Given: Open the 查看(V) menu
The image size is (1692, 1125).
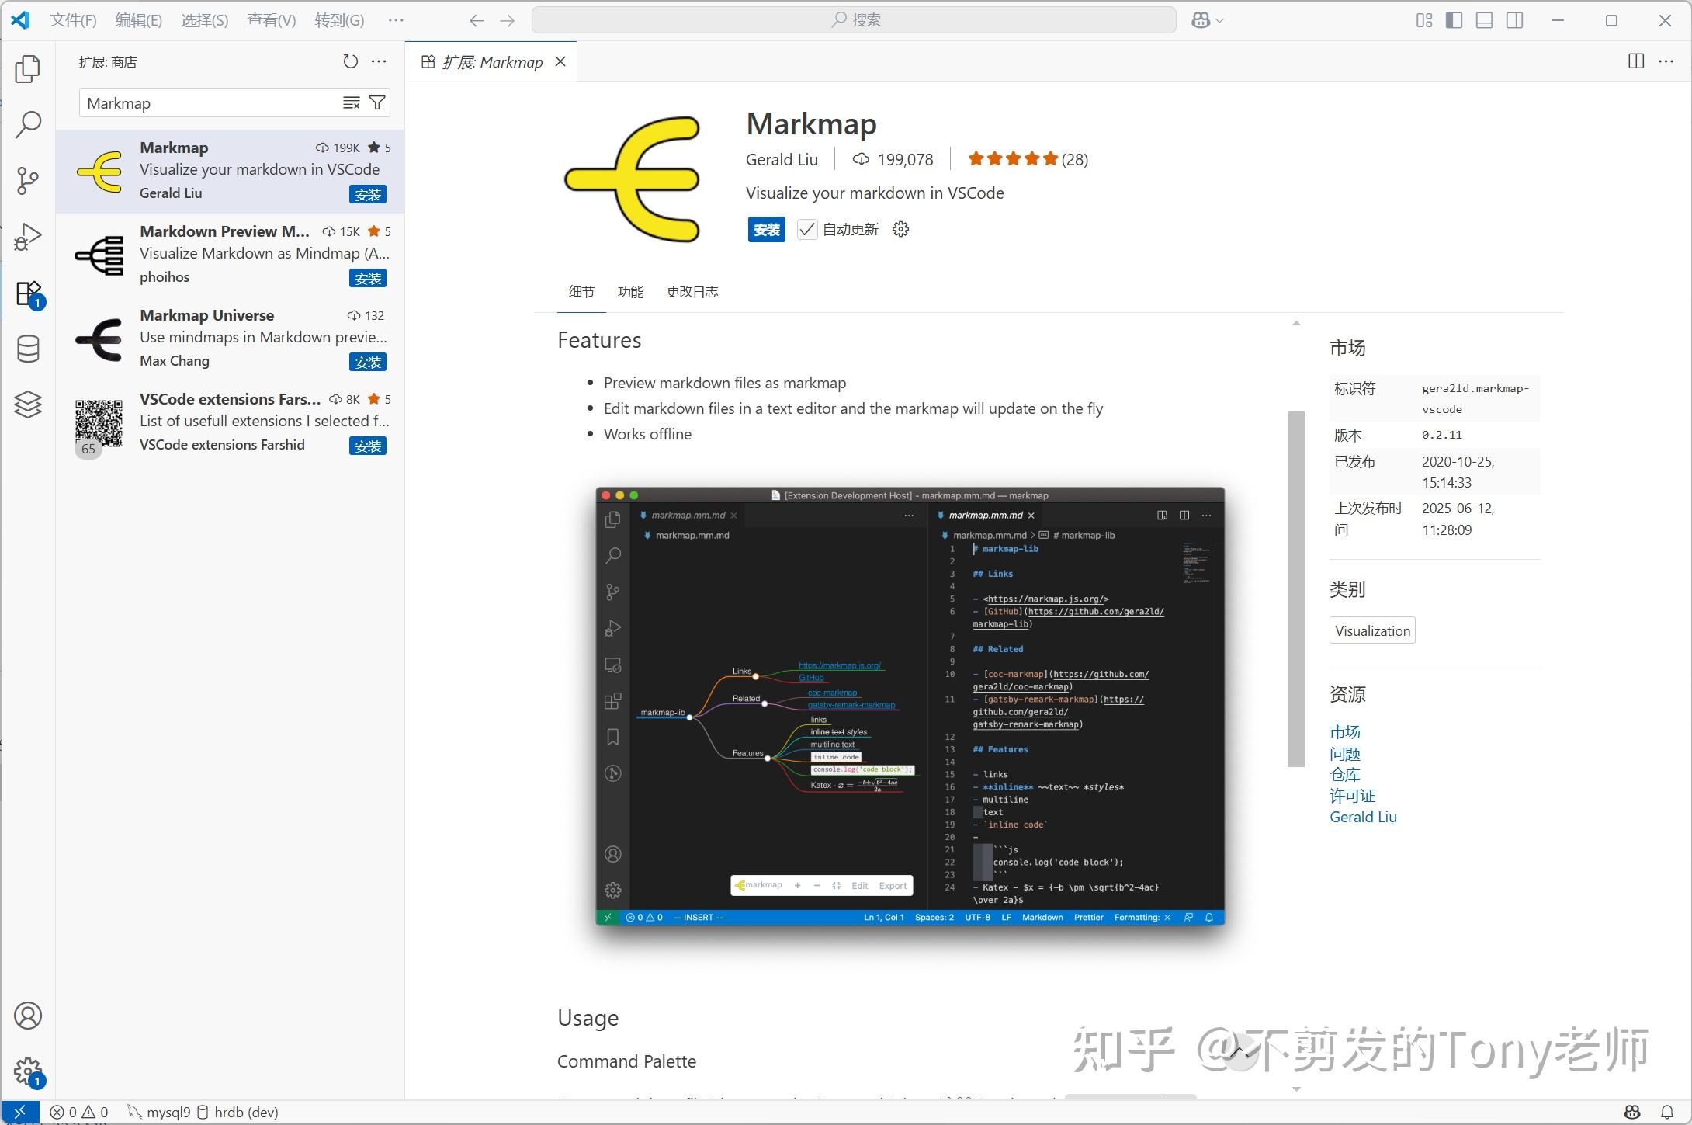Looking at the screenshot, I should click(270, 19).
